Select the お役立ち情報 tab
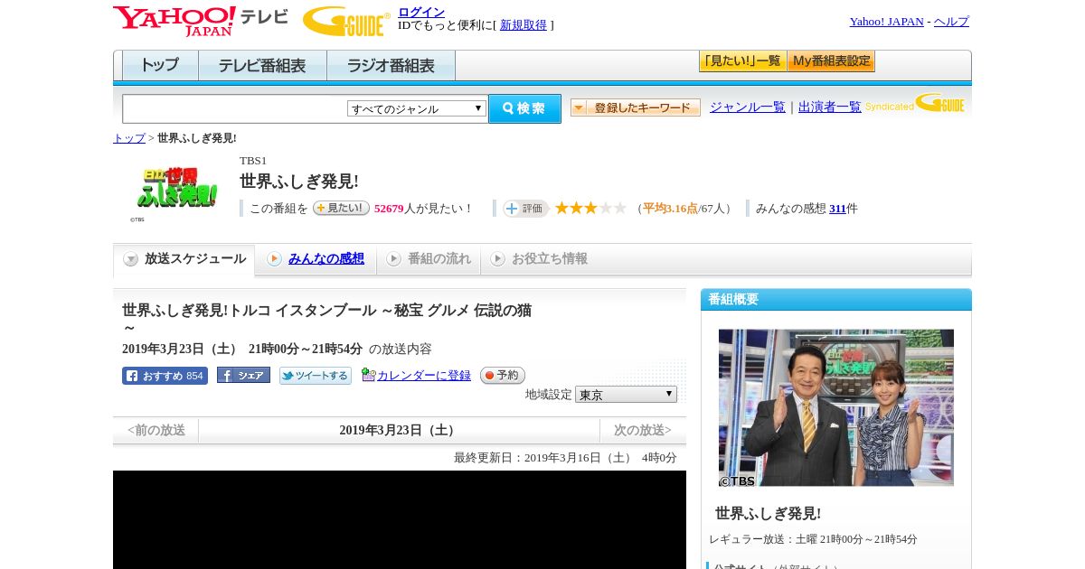The height and width of the screenshot is (569, 1085). coord(539,259)
